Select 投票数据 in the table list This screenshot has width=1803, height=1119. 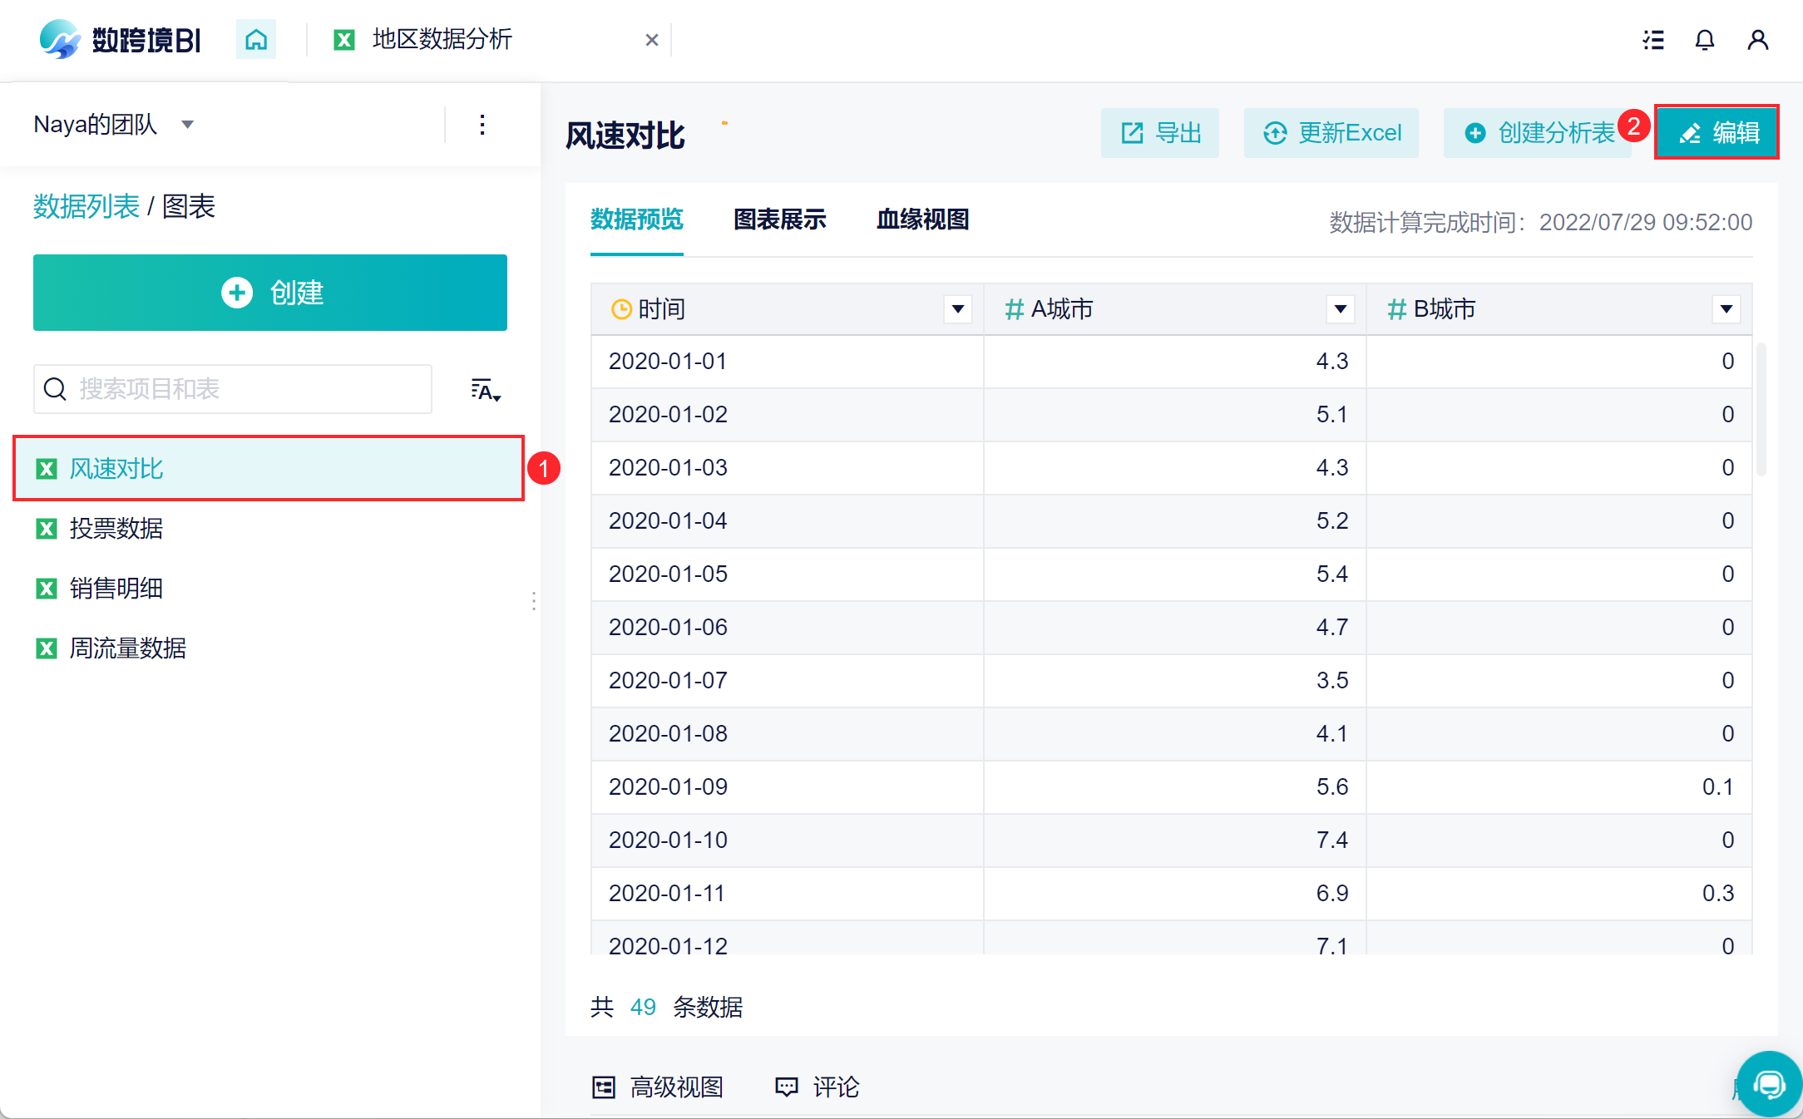(x=116, y=529)
